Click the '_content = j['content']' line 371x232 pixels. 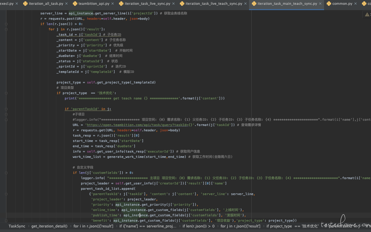[91, 40]
